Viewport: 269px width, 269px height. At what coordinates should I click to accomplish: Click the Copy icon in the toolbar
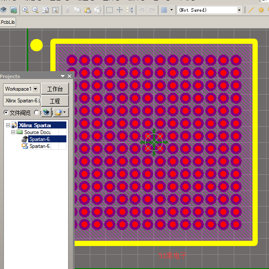coord(77,10)
